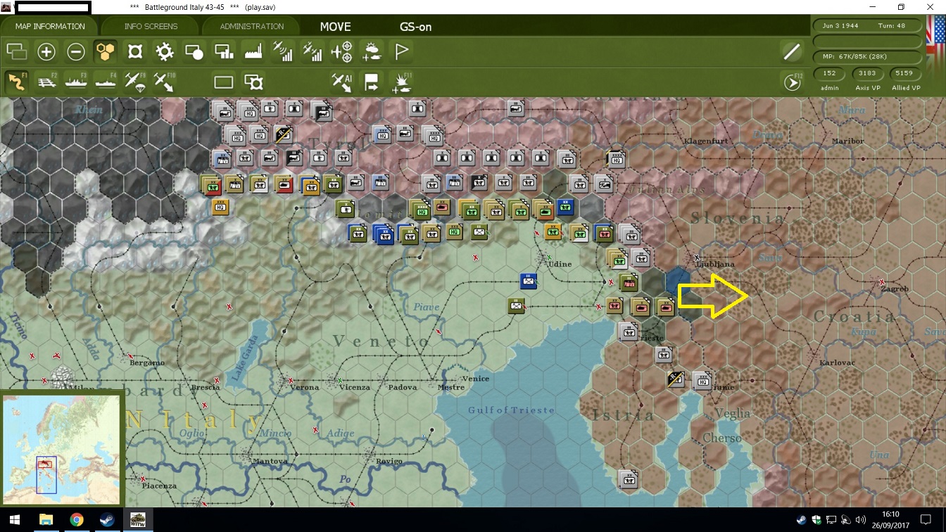Open the INFO SCREENS tab
The image size is (946, 532).
tap(151, 26)
